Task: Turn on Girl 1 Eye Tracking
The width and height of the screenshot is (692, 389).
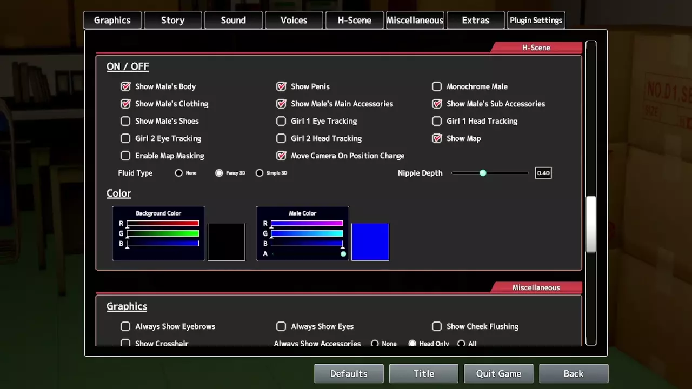Action: coord(281,121)
